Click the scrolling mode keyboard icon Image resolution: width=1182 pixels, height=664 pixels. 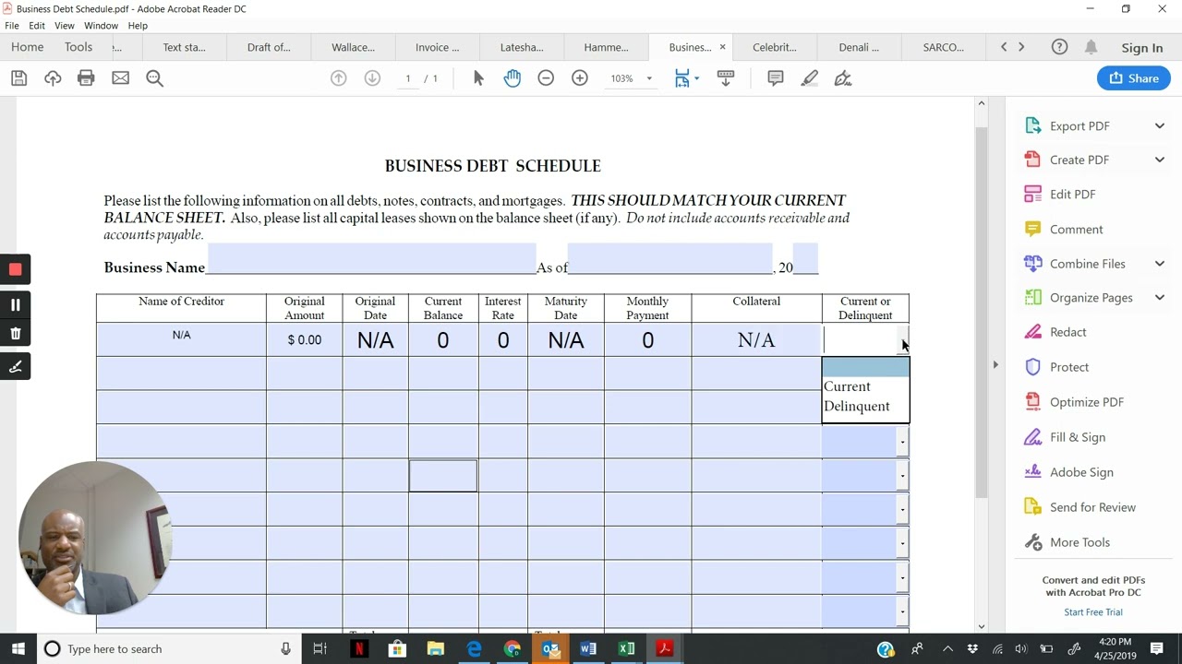coord(726,78)
